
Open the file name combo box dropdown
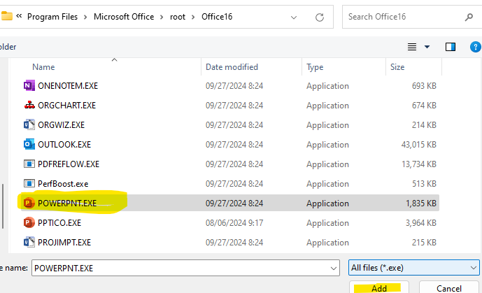[334, 268]
